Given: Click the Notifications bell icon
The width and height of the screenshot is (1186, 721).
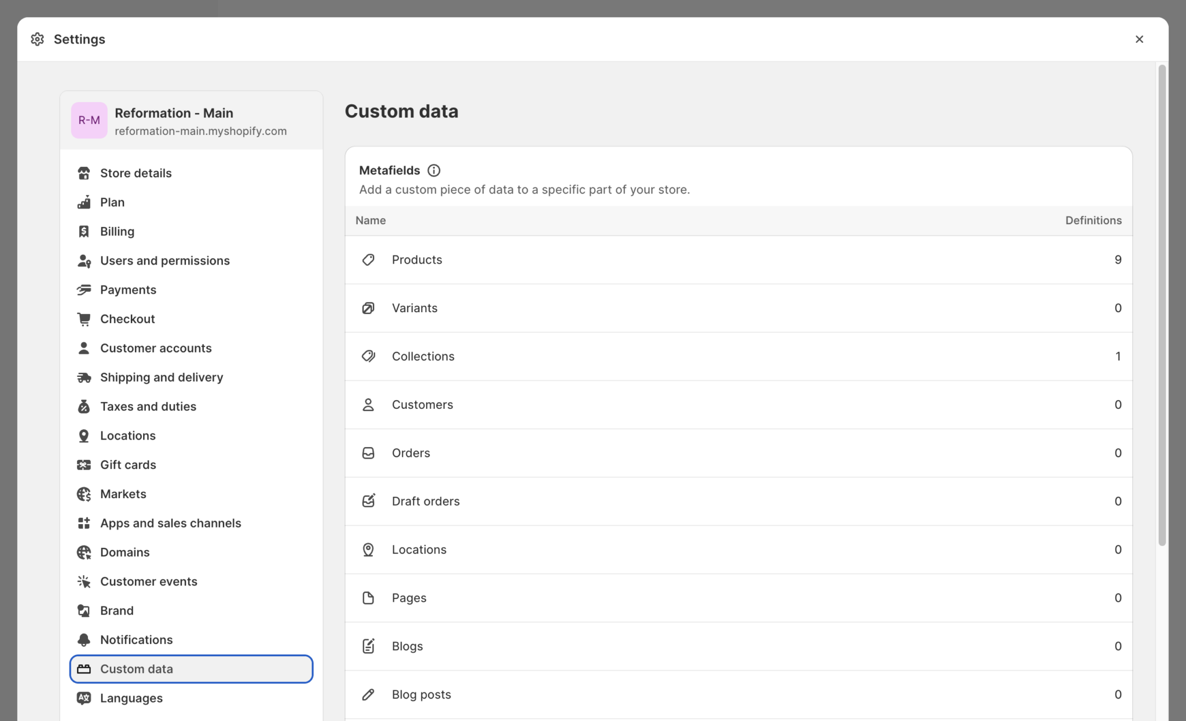Looking at the screenshot, I should pyautogui.click(x=84, y=639).
